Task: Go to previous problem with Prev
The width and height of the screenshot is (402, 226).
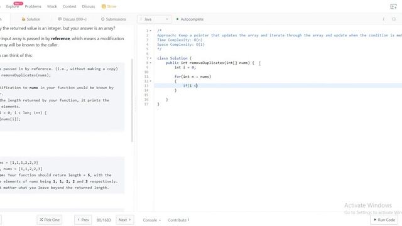Action: pyautogui.click(x=83, y=220)
